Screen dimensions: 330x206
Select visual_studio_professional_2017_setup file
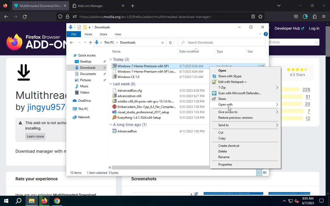coord(143,112)
